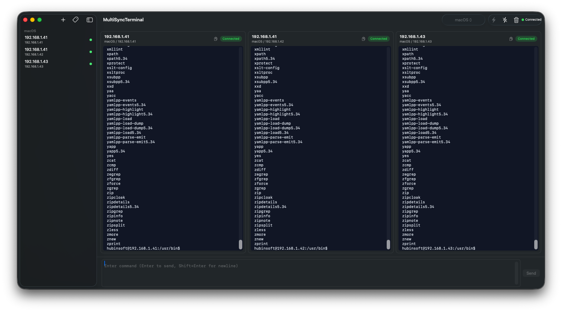Viewport: 562px width, 312px height.
Task: Open the macOS platform dropdown
Action: tap(463, 19)
